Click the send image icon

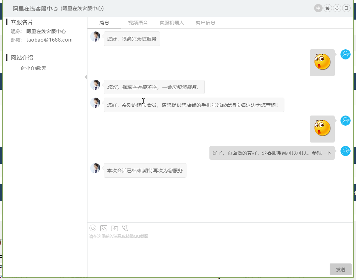click(x=104, y=228)
